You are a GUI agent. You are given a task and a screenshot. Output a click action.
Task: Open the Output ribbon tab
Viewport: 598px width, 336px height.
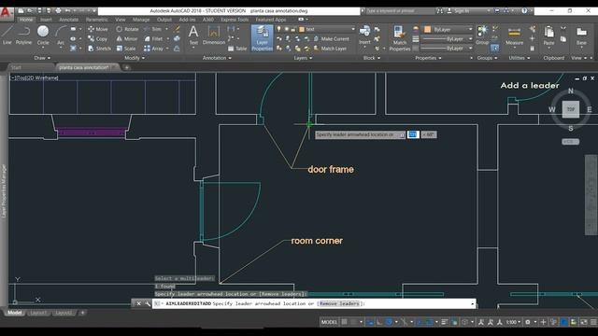pos(164,20)
